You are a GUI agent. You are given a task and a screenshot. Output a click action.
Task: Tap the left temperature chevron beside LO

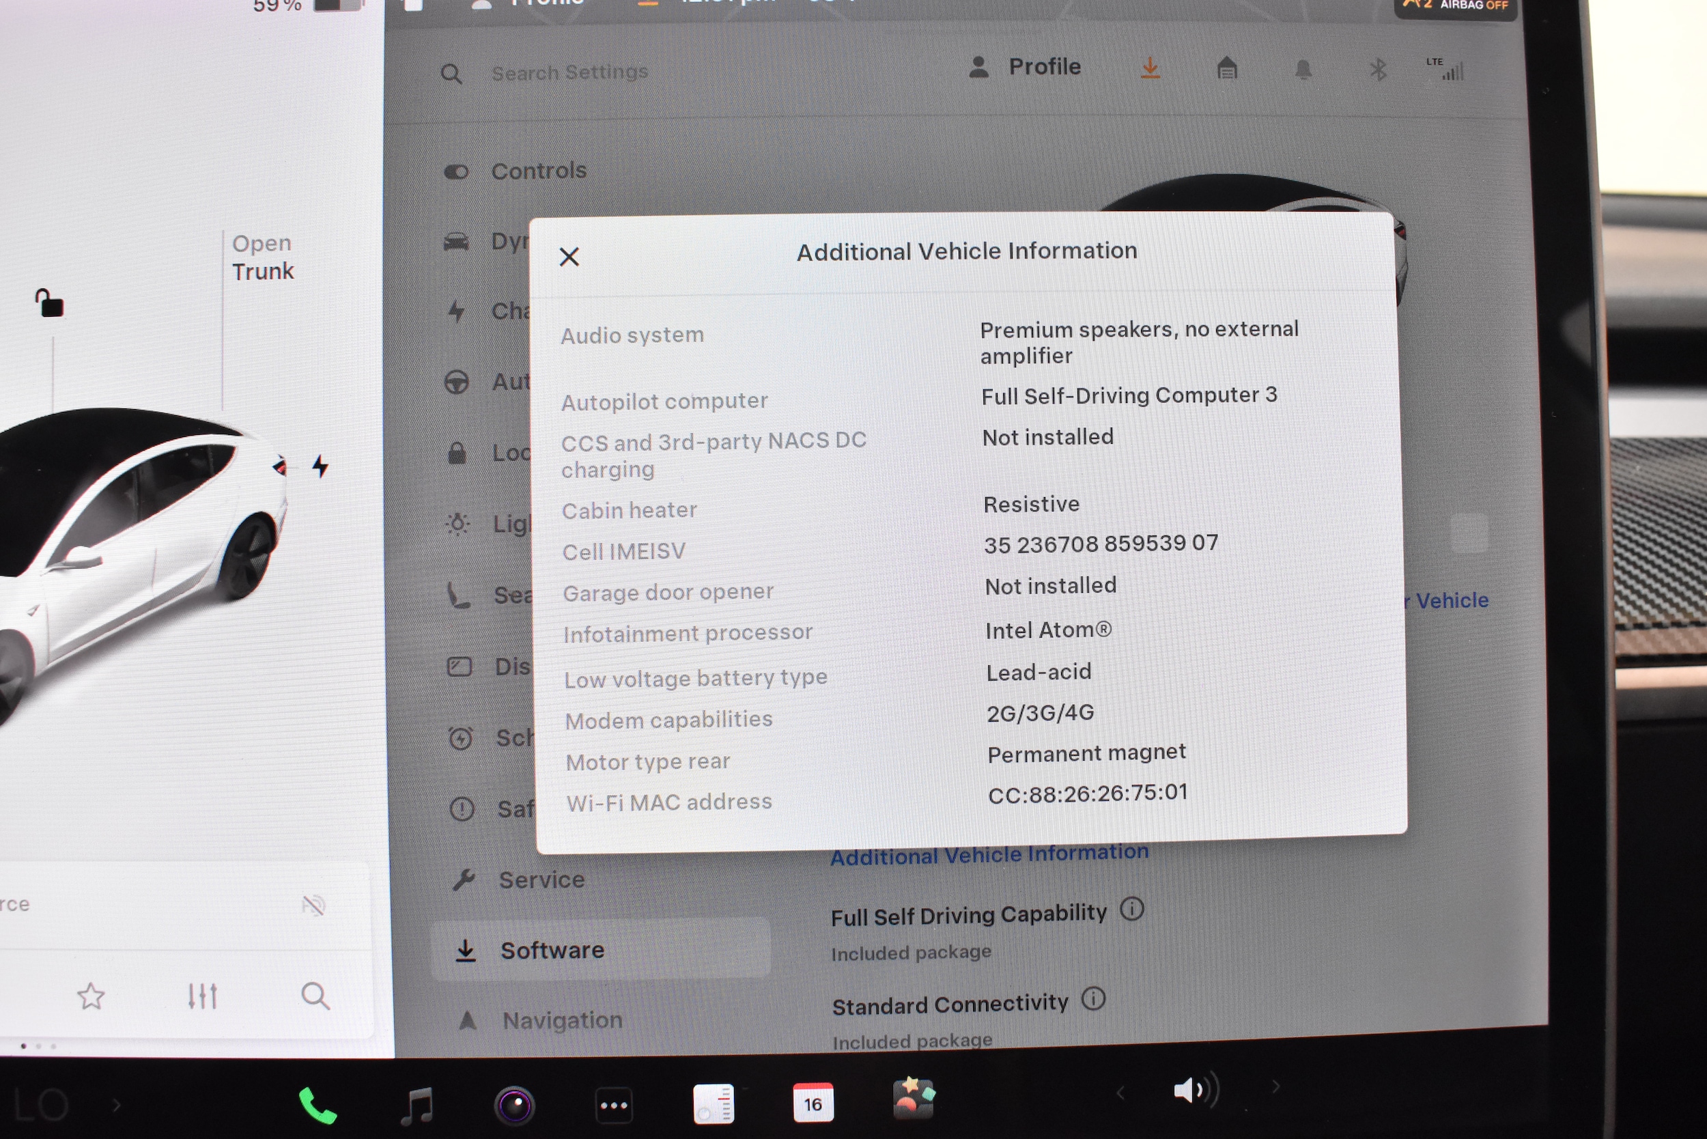point(116,1106)
